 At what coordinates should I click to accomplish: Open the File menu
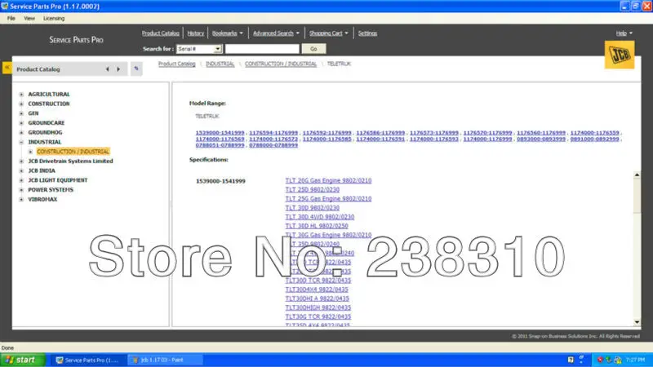click(11, 18)
